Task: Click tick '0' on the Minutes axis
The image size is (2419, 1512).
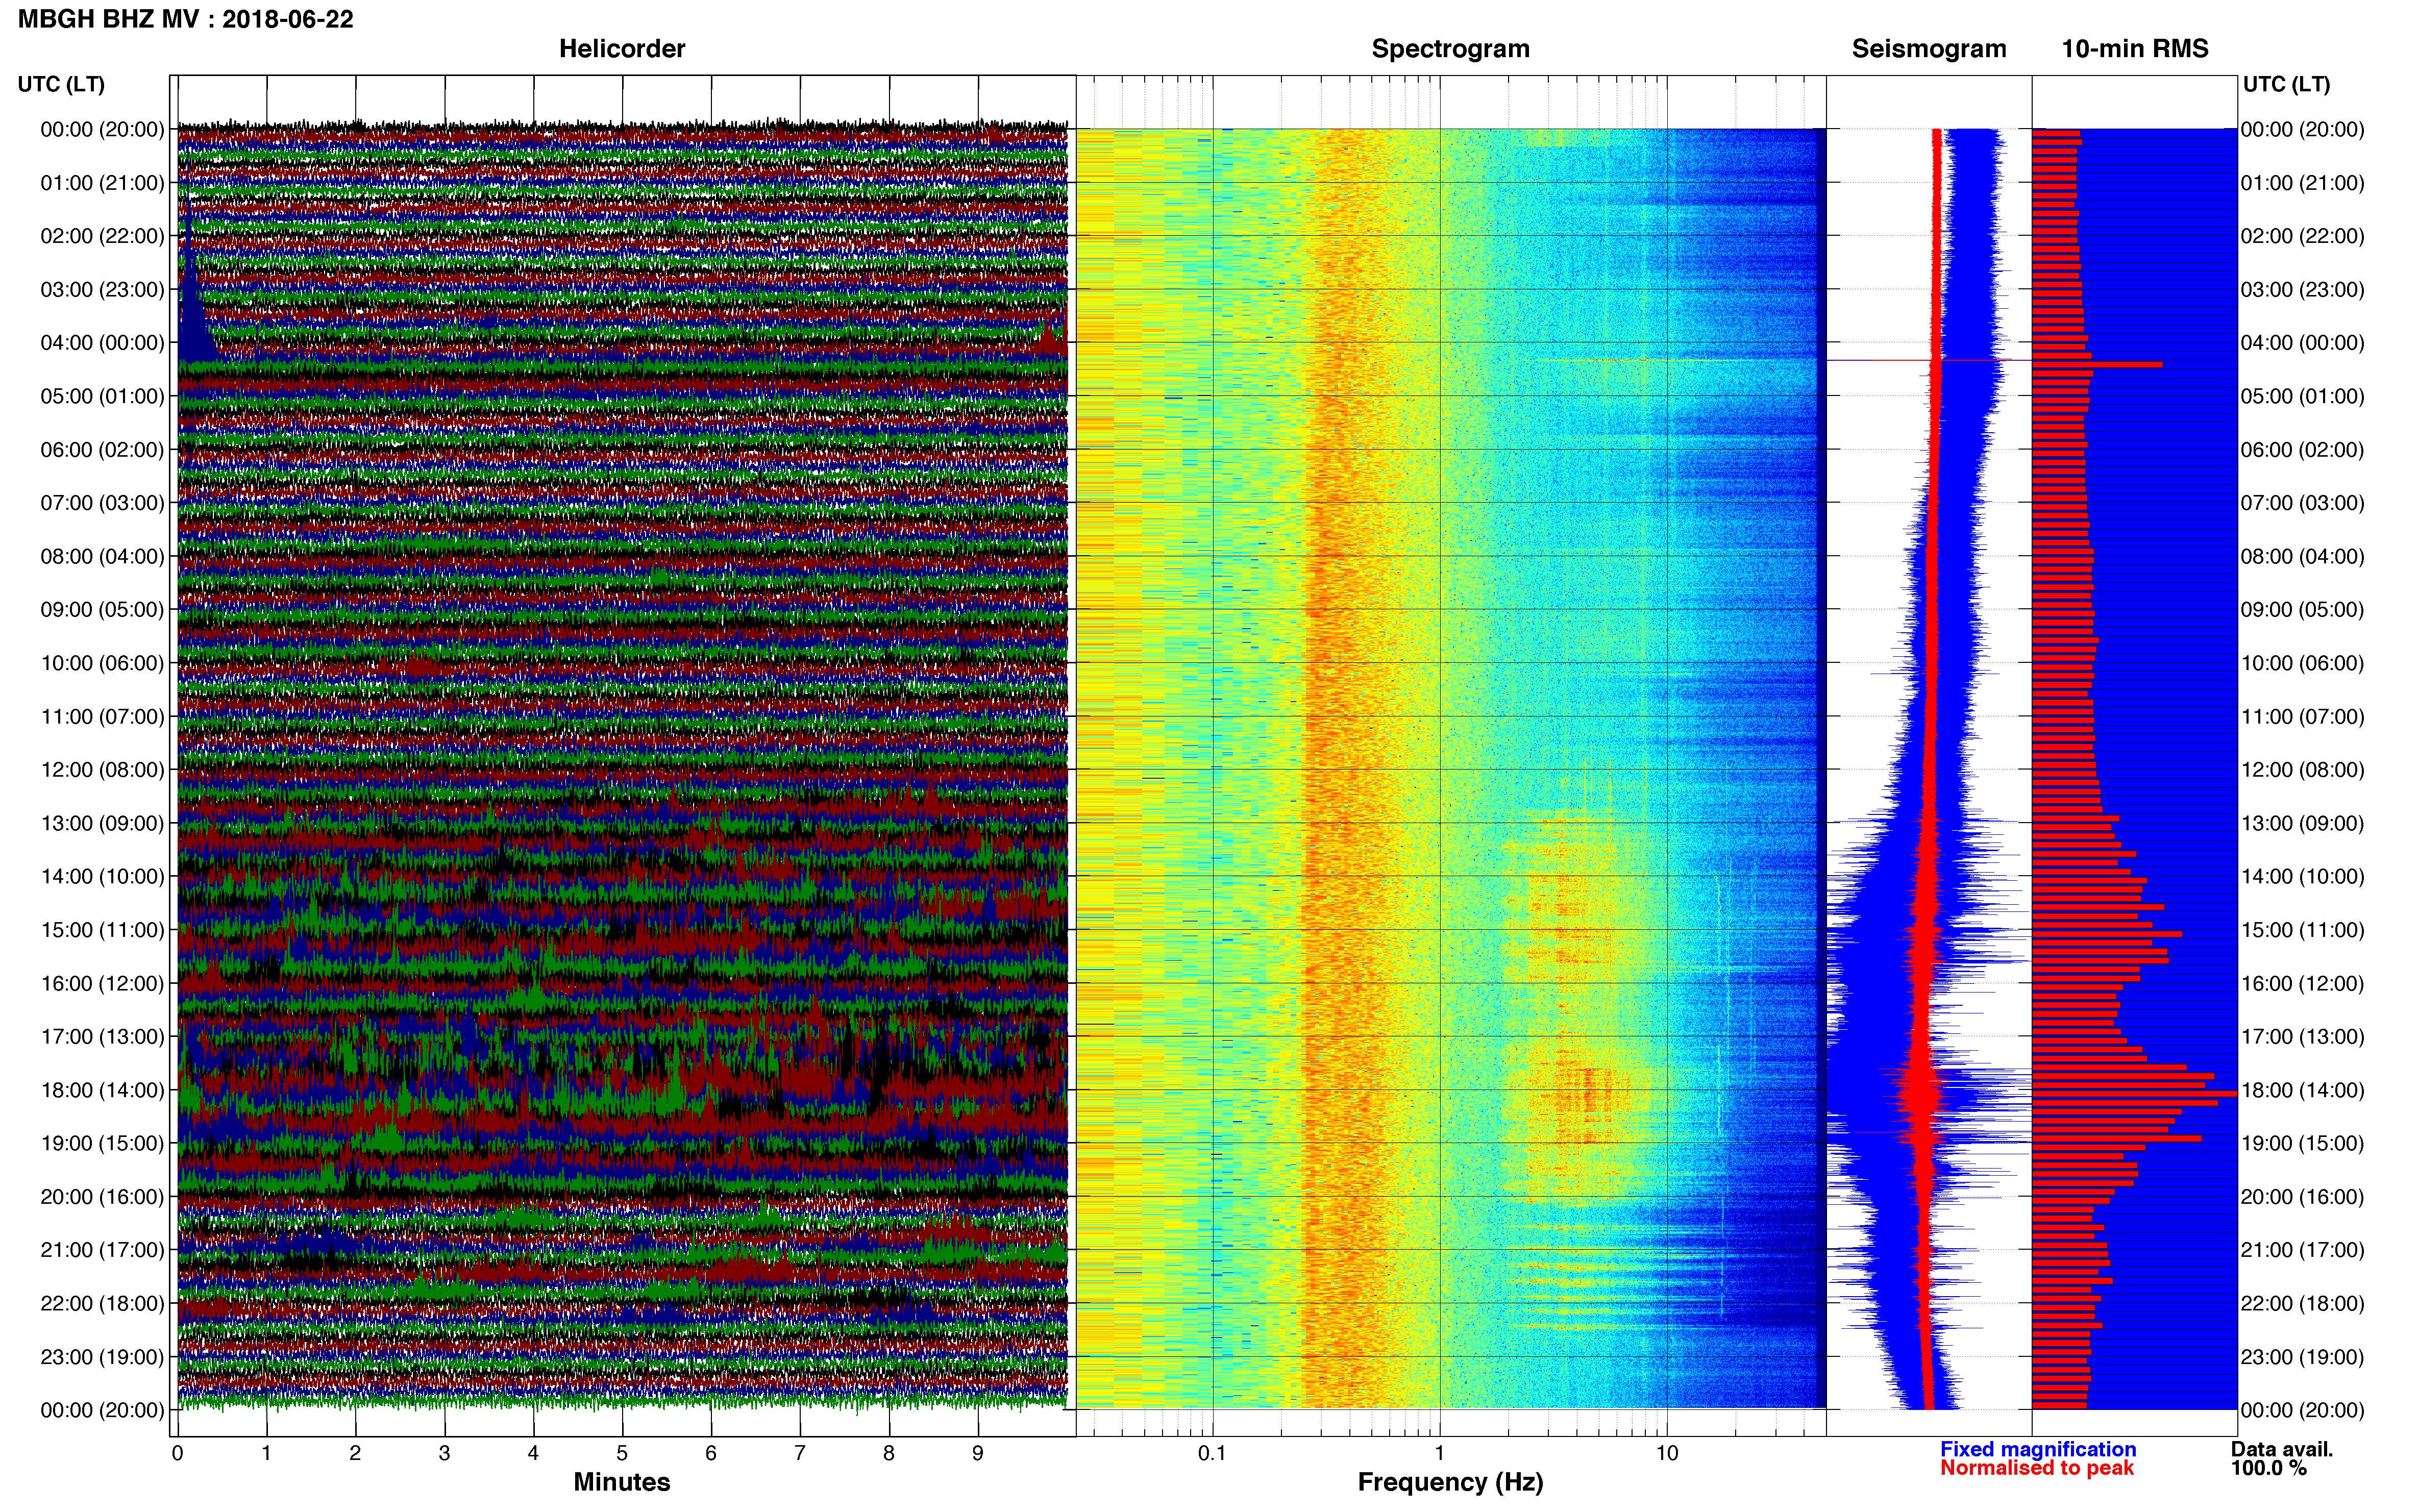Action: pos(177,1454)
